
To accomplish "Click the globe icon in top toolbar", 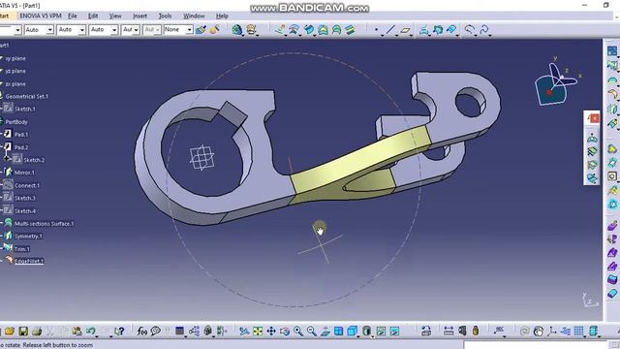I will click(x=236, y=30).
